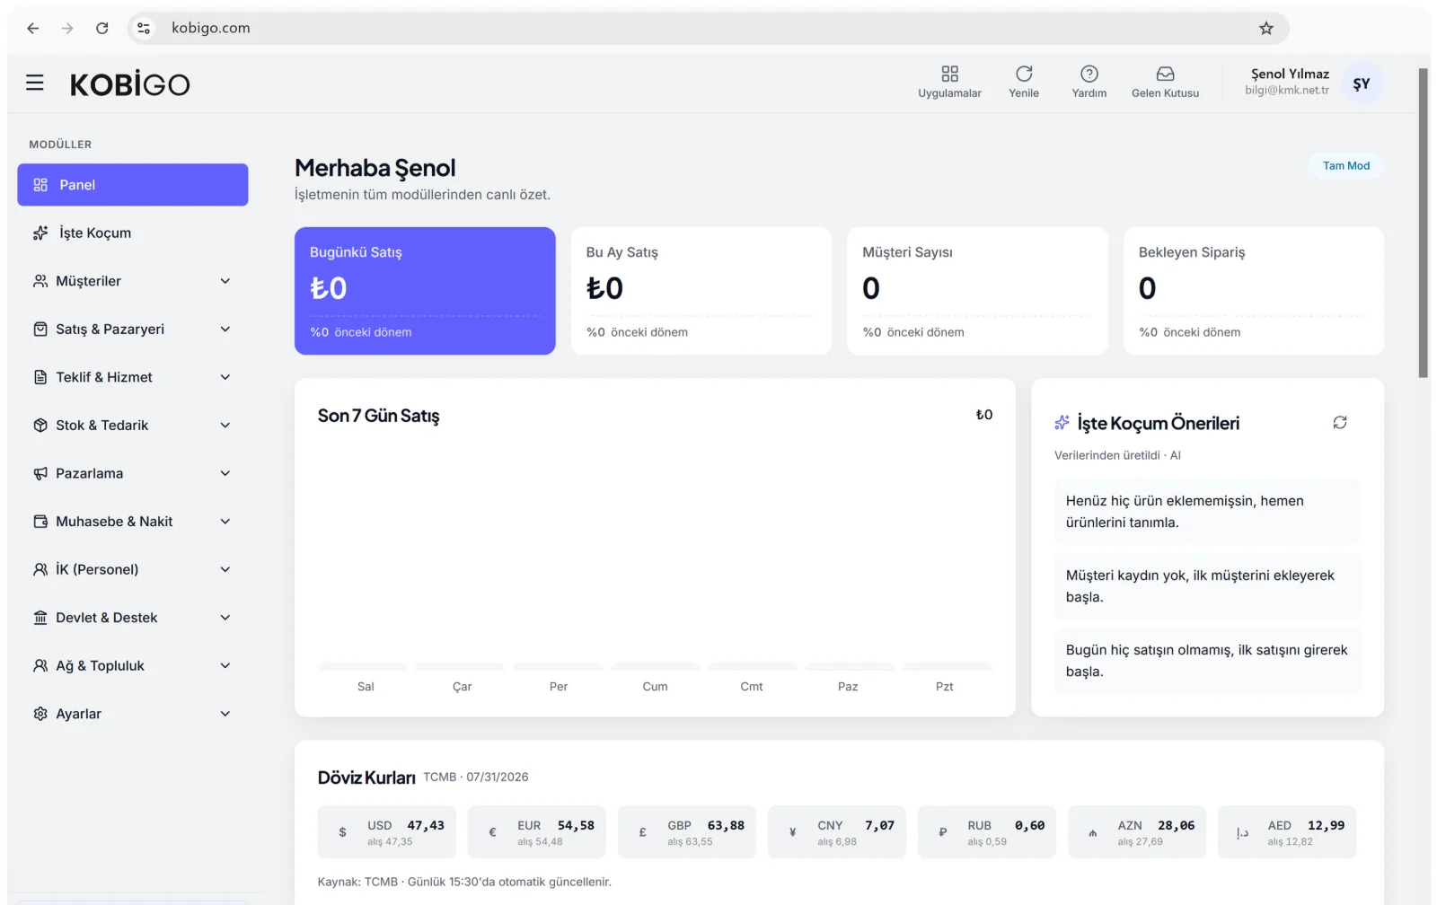Click the Ayarlar gear icon
The image size is (1437, 905).
[x=40, y=714]
